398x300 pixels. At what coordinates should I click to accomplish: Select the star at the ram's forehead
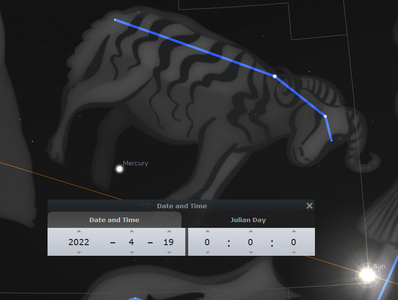(x=326, y=116)
